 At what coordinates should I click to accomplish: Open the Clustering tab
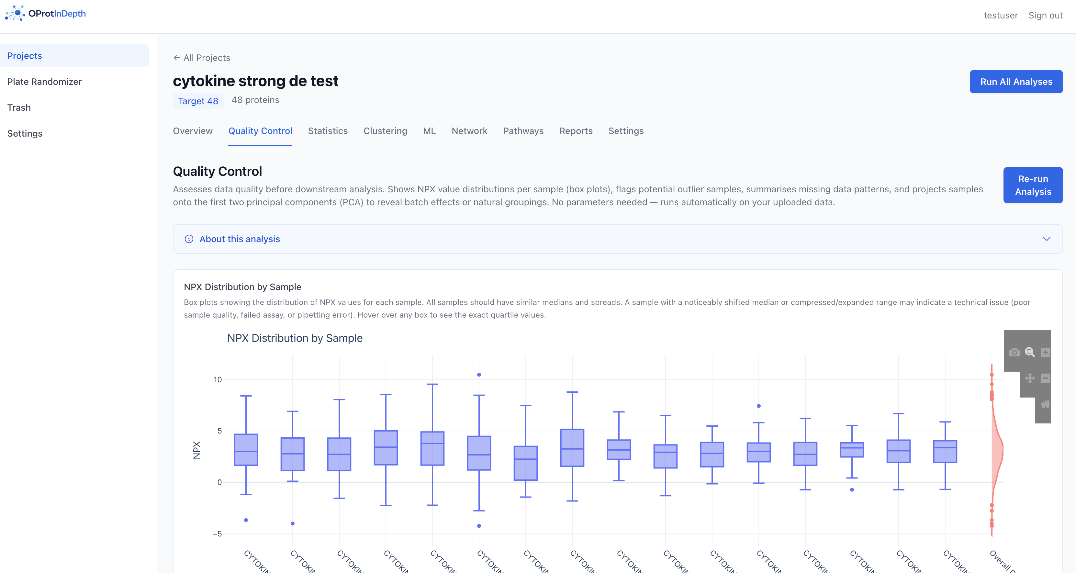point(385,131)
